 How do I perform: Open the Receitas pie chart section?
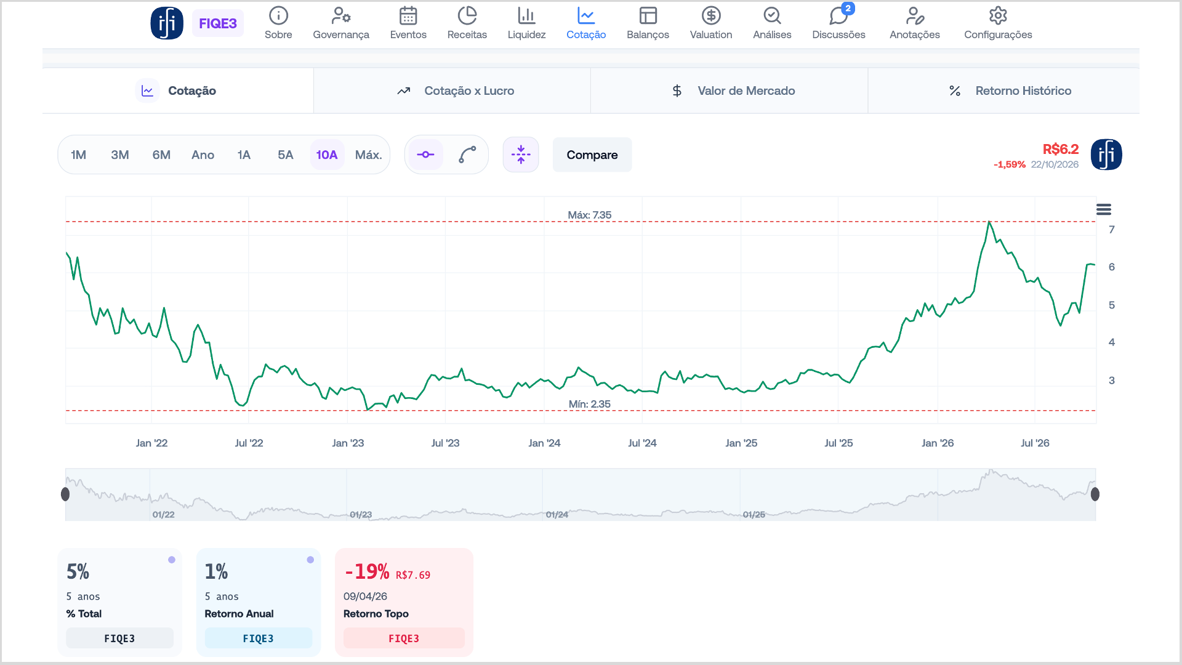[x=467, y=23]
